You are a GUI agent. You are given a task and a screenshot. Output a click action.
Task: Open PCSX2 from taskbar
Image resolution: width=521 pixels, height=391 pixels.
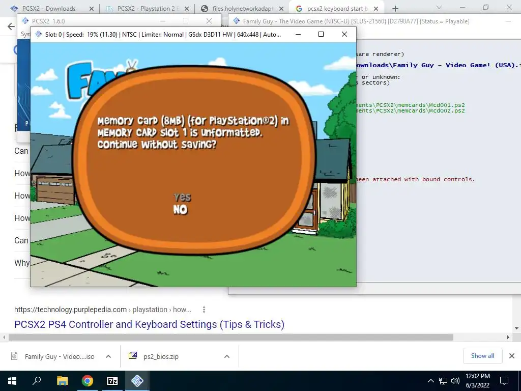[137, 381]
